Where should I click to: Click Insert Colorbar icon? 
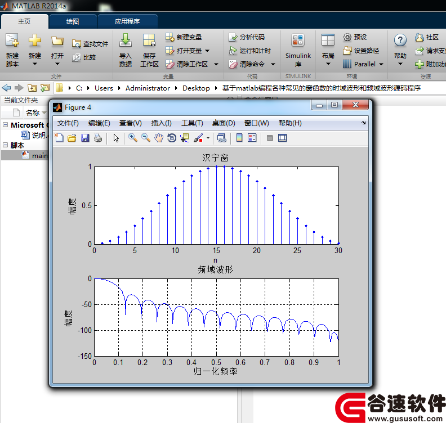pos(239,138)
